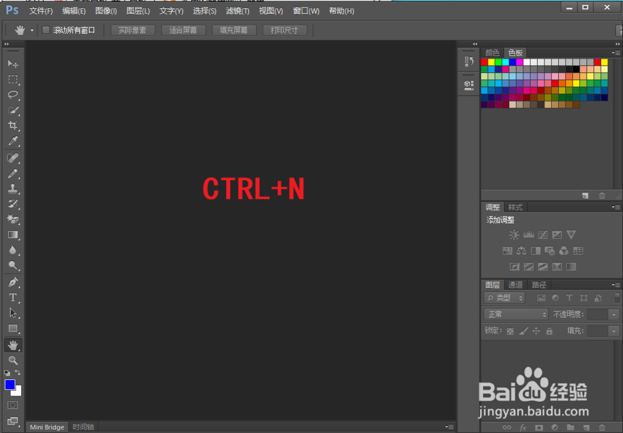
Task: Toggle Quick Mask mode
Action: pyautogui.click(x=12, y=405)
